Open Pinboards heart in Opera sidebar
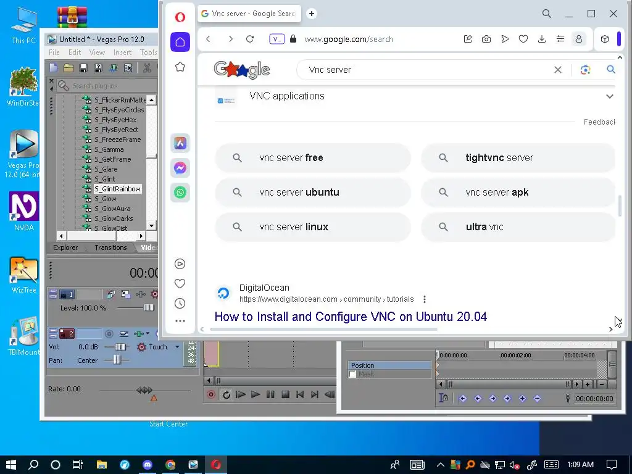 pyautogui.click(x=180, y=283)
